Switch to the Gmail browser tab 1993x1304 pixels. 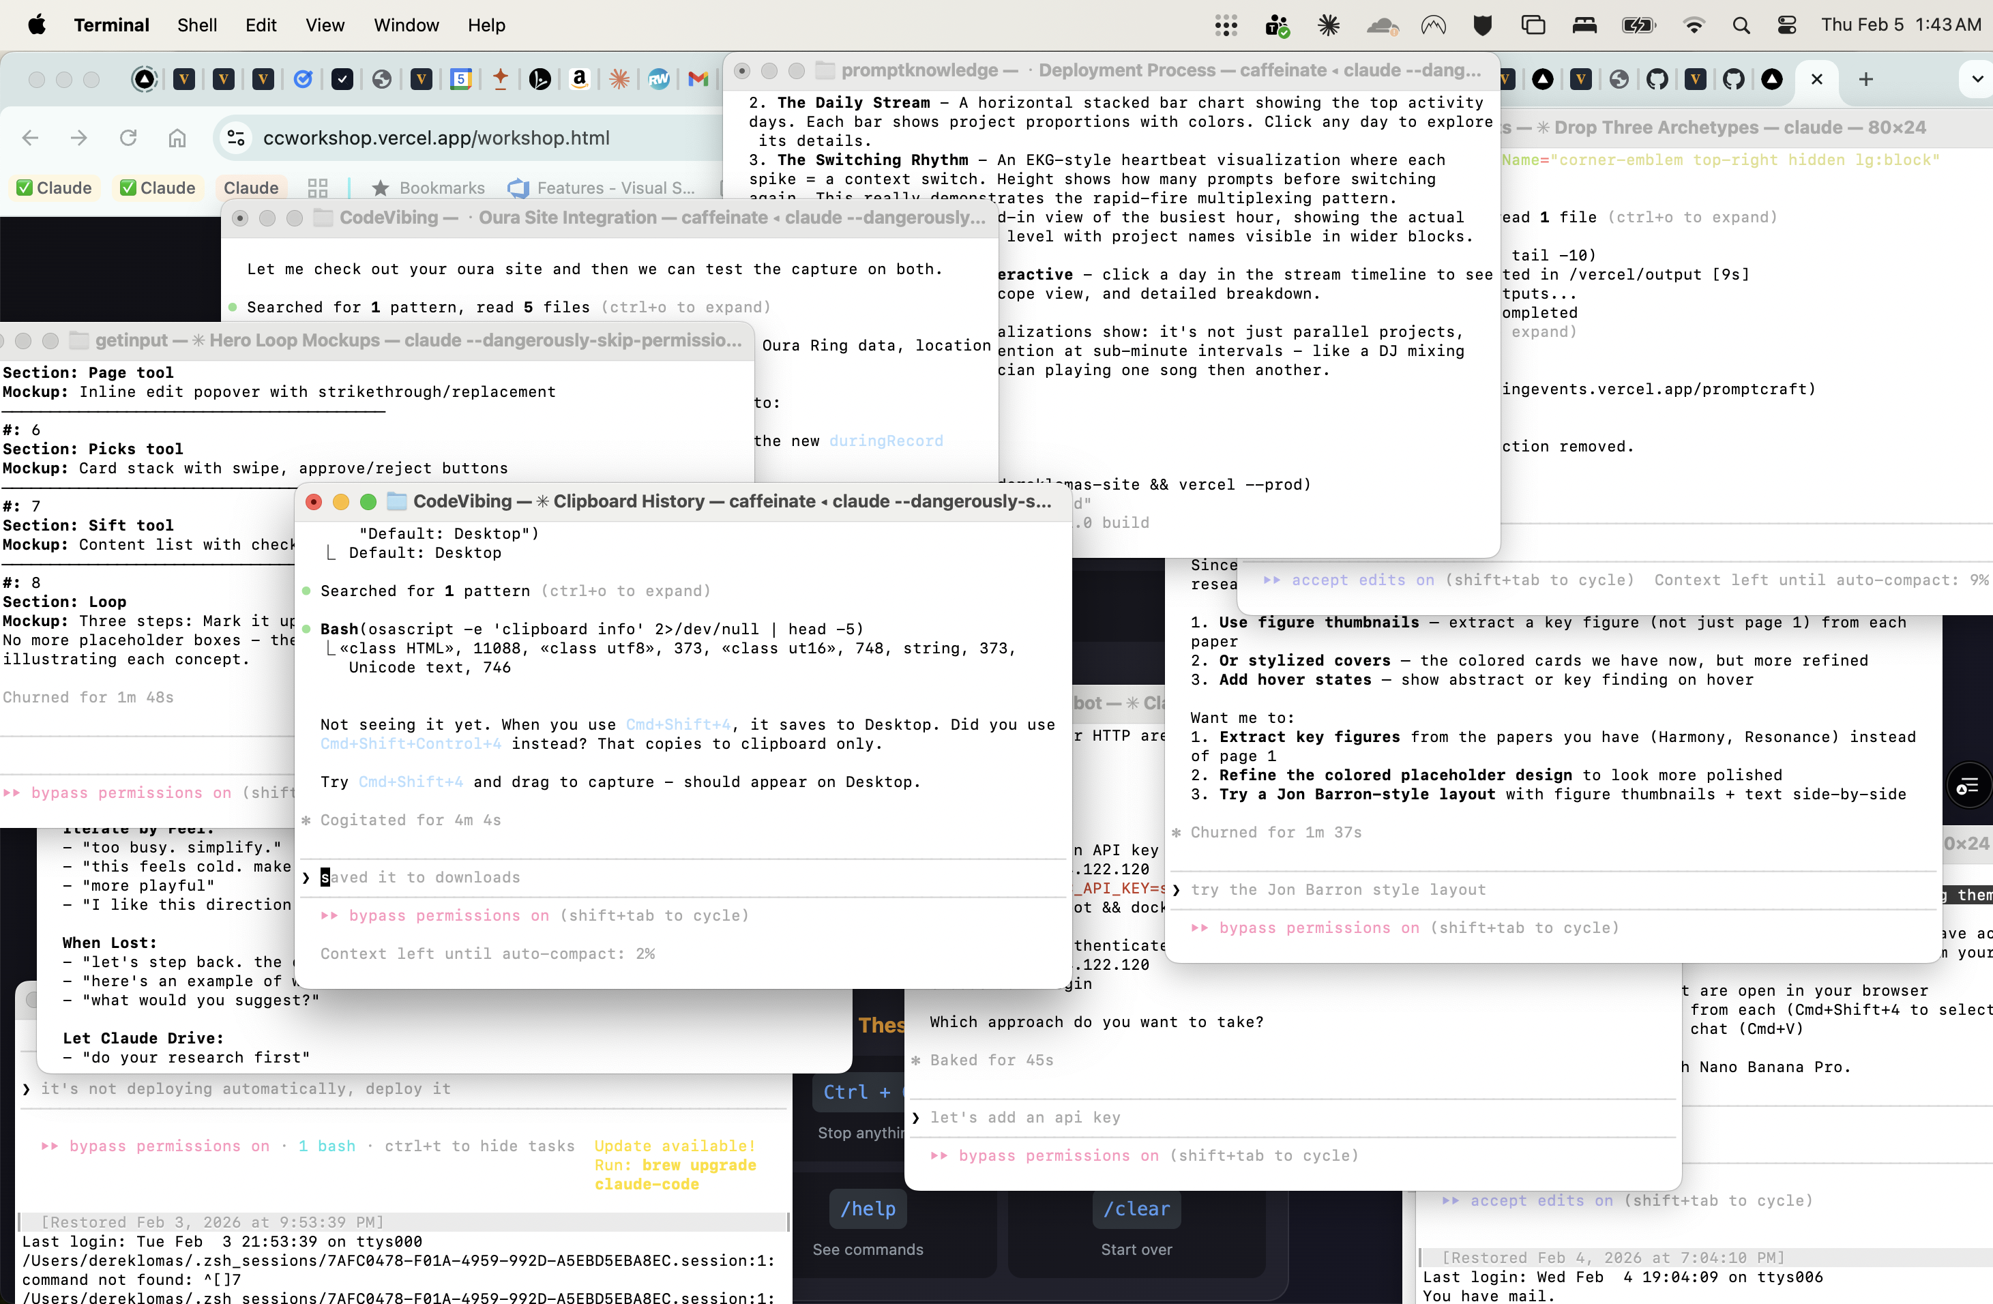click(x=698, y=80)
